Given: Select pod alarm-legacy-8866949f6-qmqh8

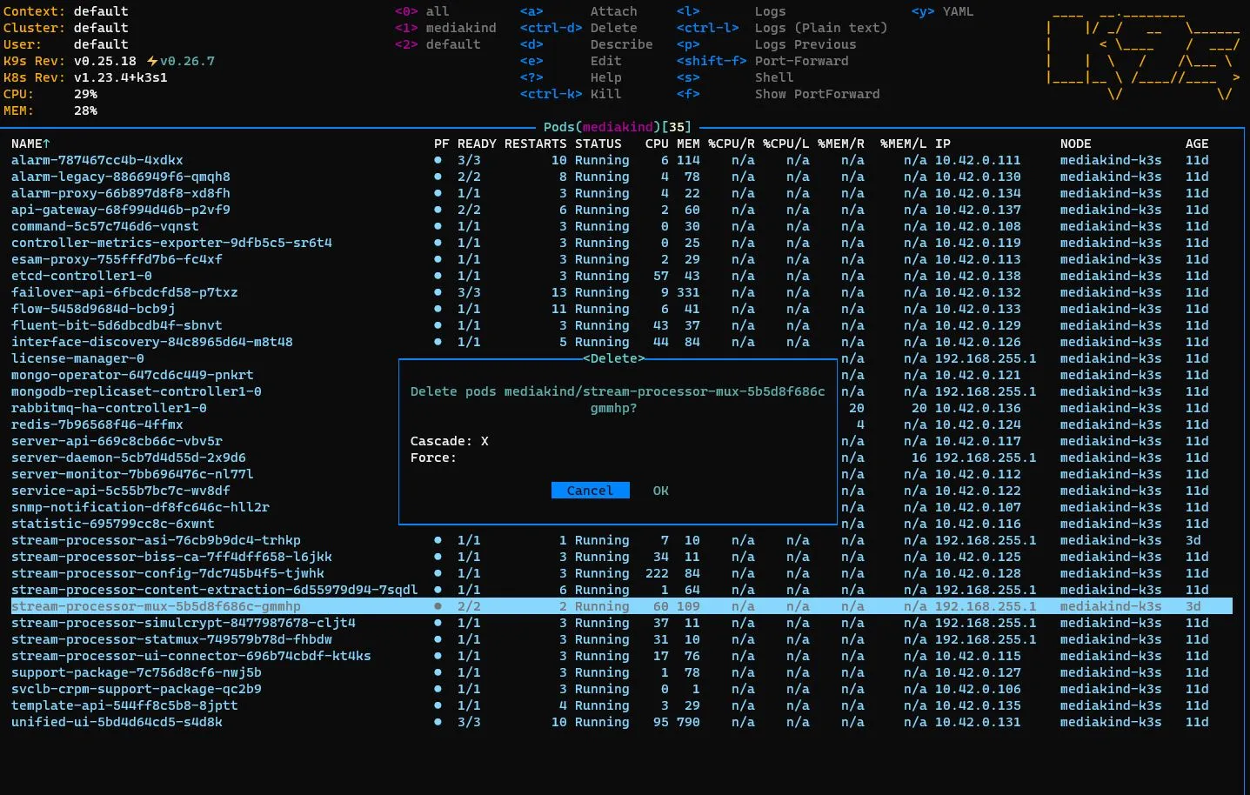Looking at the screenshot, I should tap(120, 177).
